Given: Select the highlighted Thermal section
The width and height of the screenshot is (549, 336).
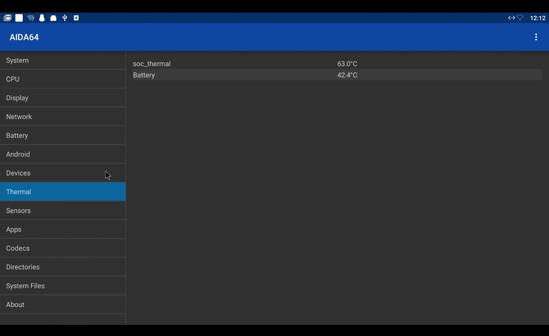Looking at the screenshot, I should click(x=63, y=192).
